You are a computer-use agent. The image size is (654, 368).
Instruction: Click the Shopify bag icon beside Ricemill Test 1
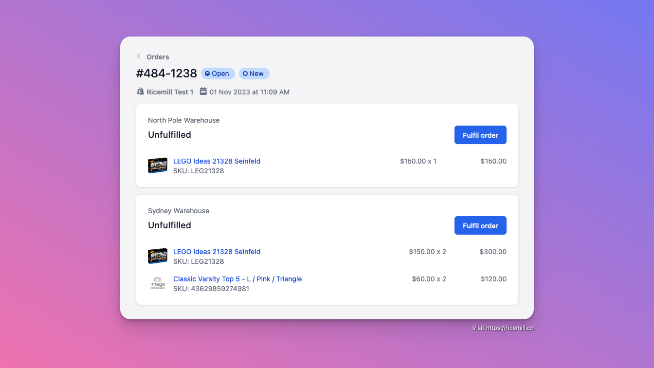(140, 92)
